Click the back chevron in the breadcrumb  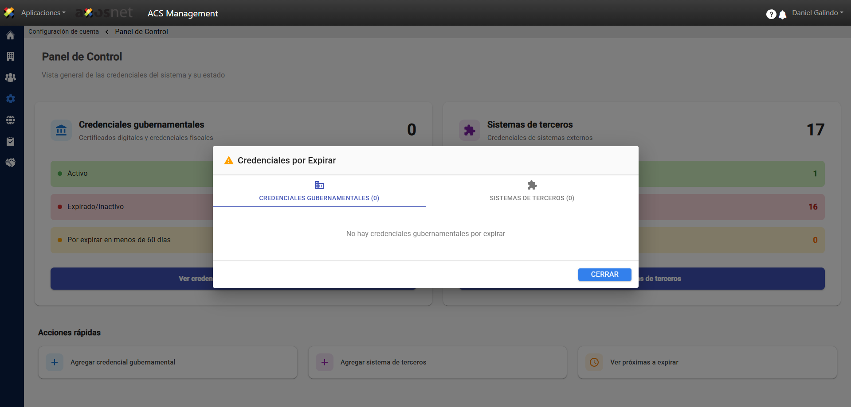107,32
